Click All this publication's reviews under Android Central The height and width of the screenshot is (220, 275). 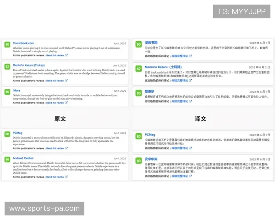28,177
